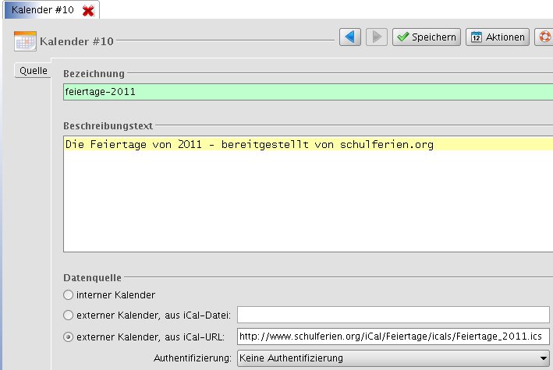Choose externer Kalender aus iCal-Datei option
Image resolution: width=553 pixels, height=370 pixels.
(x=69, y=315)
